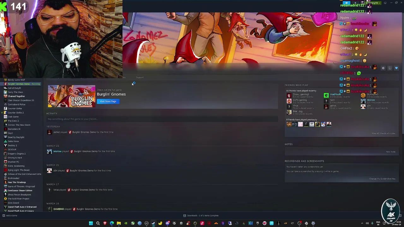Click Morrow in March 22 activity
The height and width of the screenshot is (227, 404).
57,151
